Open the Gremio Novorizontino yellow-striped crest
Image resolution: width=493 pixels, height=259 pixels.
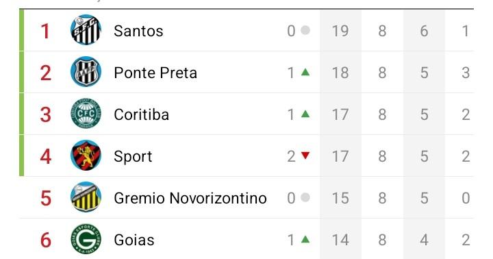tap(86, 197)
